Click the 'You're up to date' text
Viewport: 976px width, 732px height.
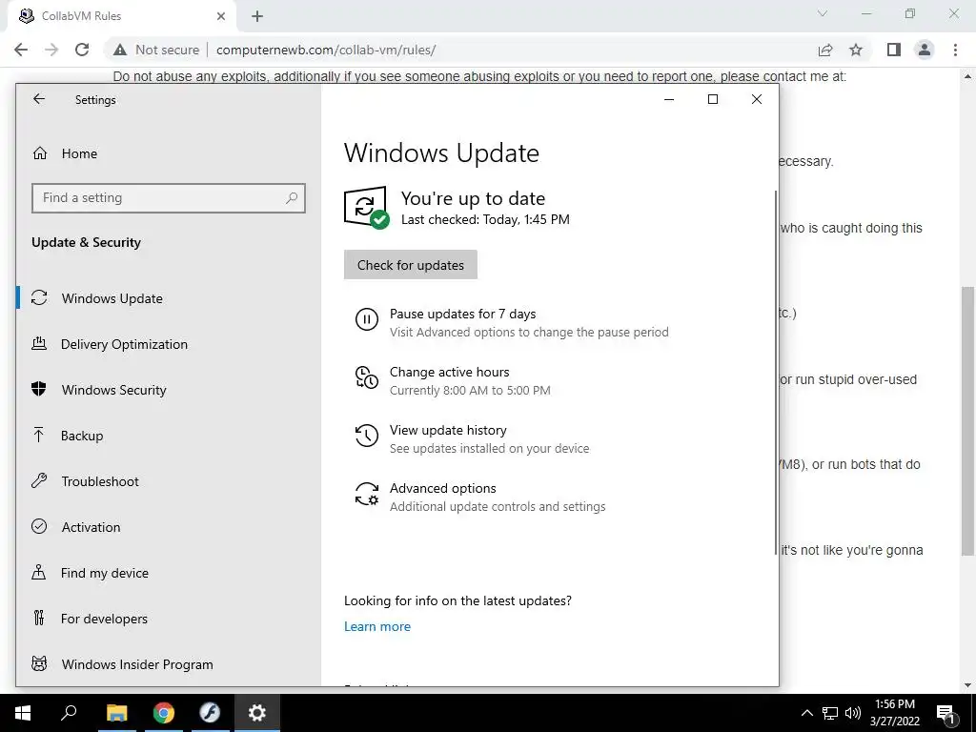[473, 198]
